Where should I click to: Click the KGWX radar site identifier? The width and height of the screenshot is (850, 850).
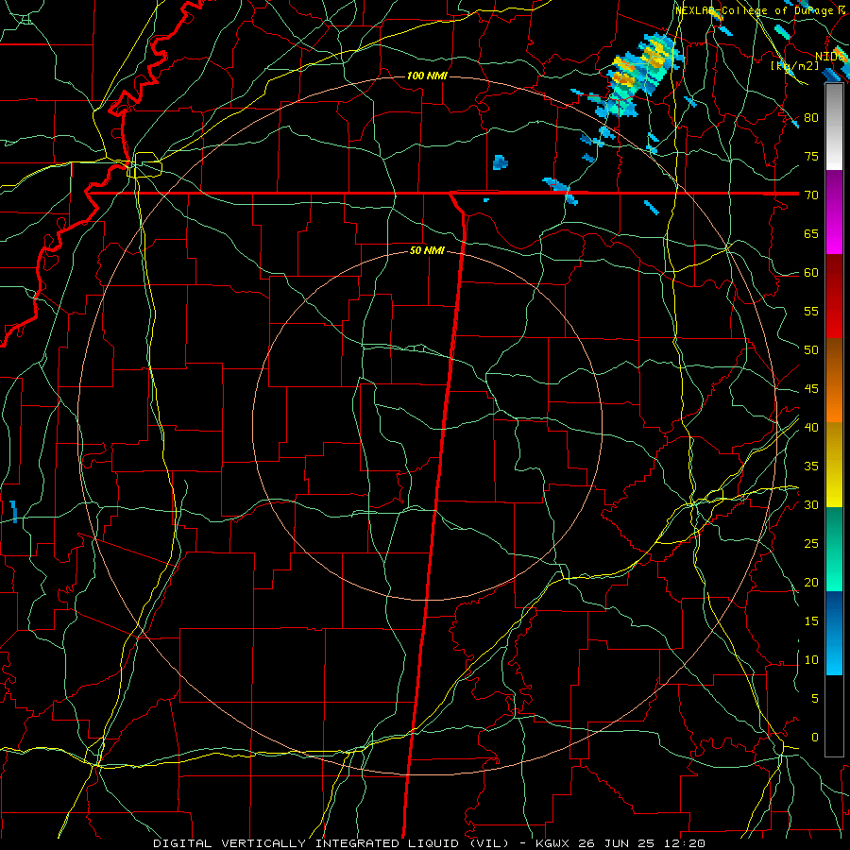552,843
